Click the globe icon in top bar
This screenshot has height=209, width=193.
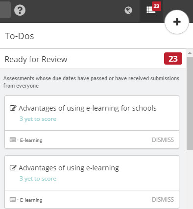[128, 10]
